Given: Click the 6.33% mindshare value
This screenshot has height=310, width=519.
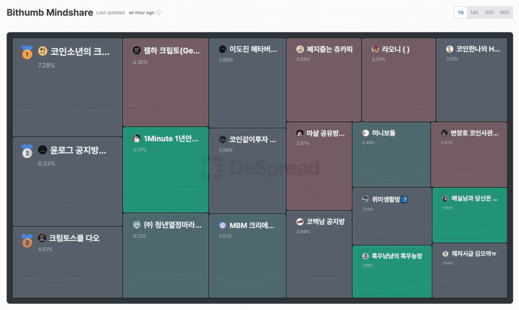Looking at the screenshot, I should point(46,164).
